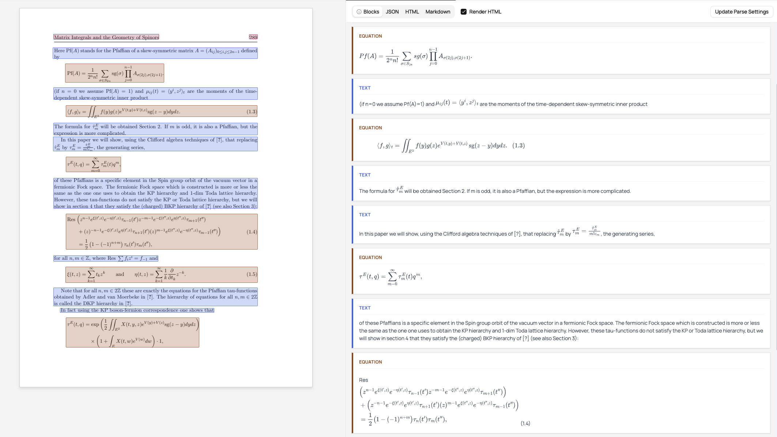
Task: Click the last tau exp equation on page
Action: point(132,332)
